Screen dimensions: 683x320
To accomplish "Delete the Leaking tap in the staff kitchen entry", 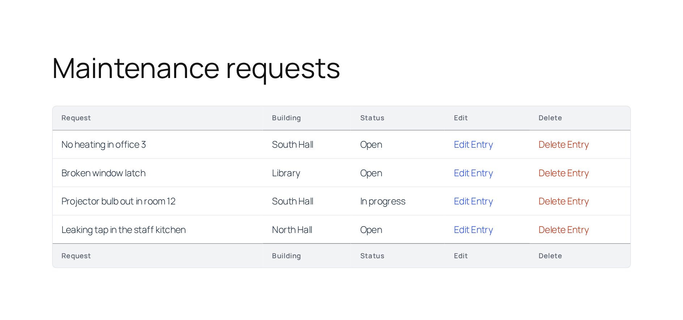I will pyautogui.click(x=564, y=230).
